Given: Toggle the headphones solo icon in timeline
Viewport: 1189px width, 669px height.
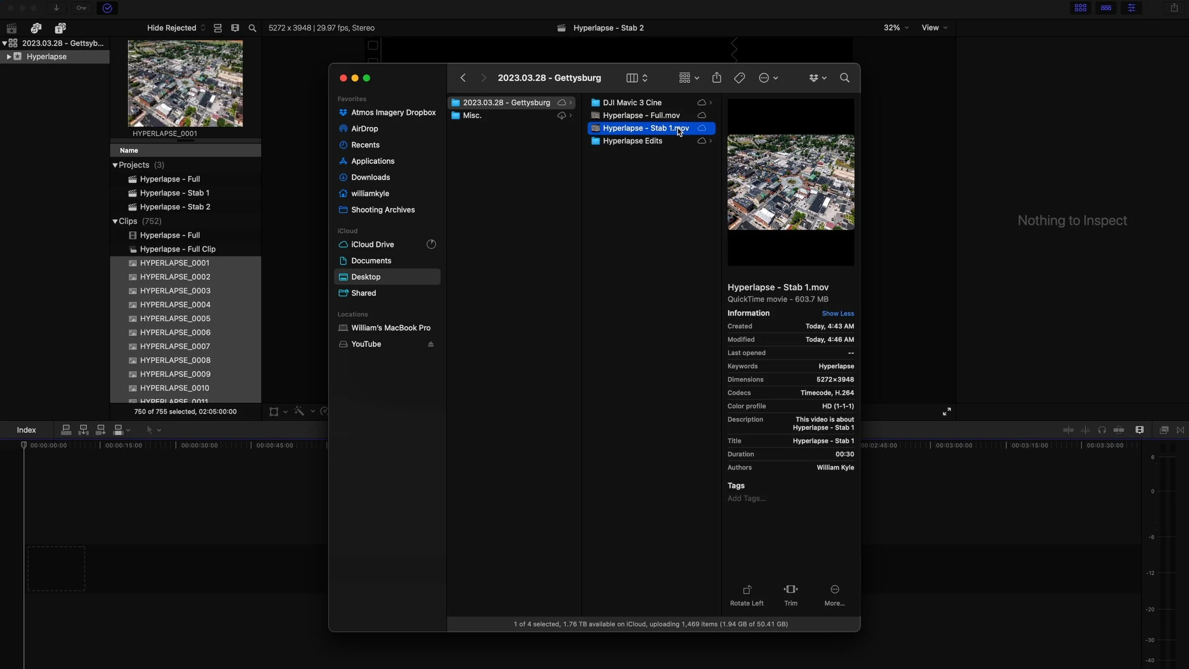Looking at the screenshot, I should click(1101, 430).
